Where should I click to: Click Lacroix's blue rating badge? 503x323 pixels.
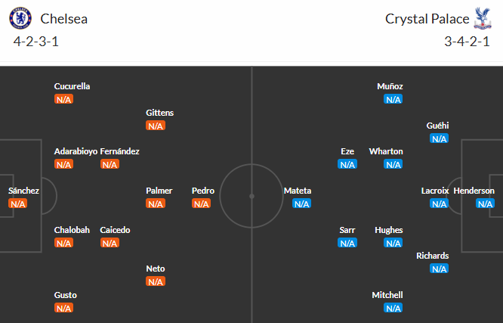439,203
